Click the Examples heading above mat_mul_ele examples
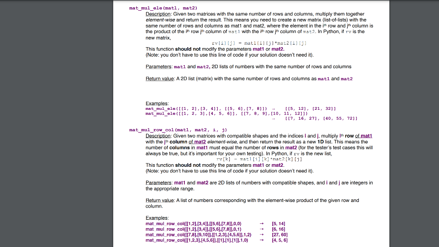 pos(154,103)
